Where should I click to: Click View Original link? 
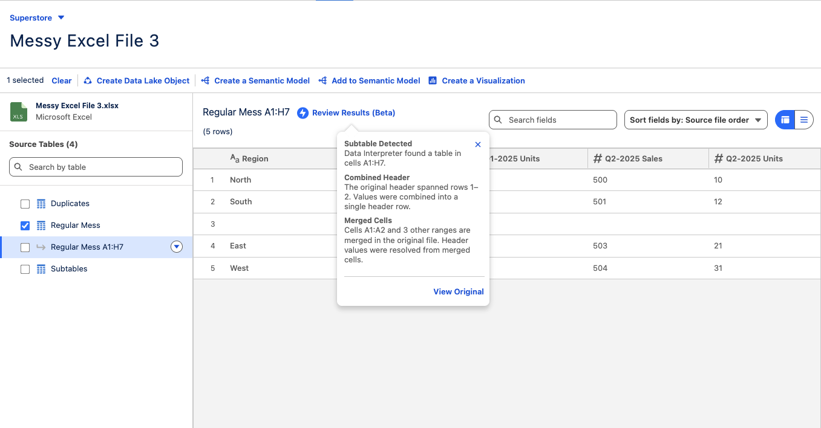(x=459, y=292)
